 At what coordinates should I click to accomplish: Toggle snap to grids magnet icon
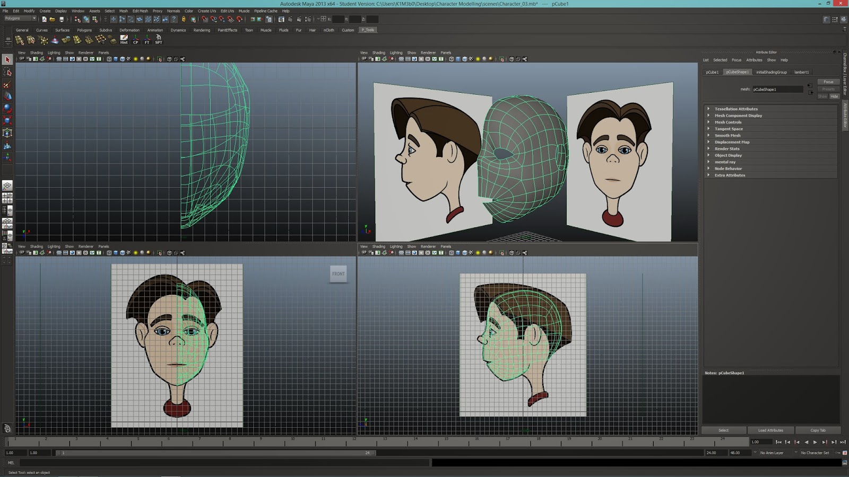click(x=205, y=19)
